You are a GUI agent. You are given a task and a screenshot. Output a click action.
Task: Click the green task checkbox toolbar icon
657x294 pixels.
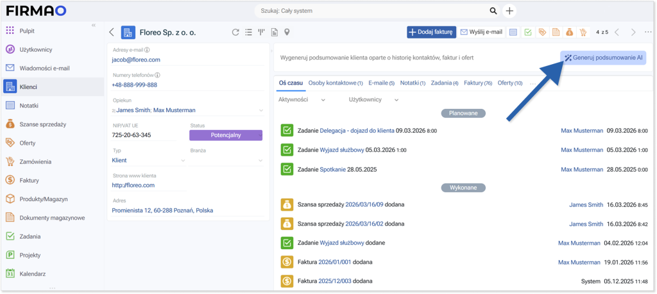pos(527,32)
